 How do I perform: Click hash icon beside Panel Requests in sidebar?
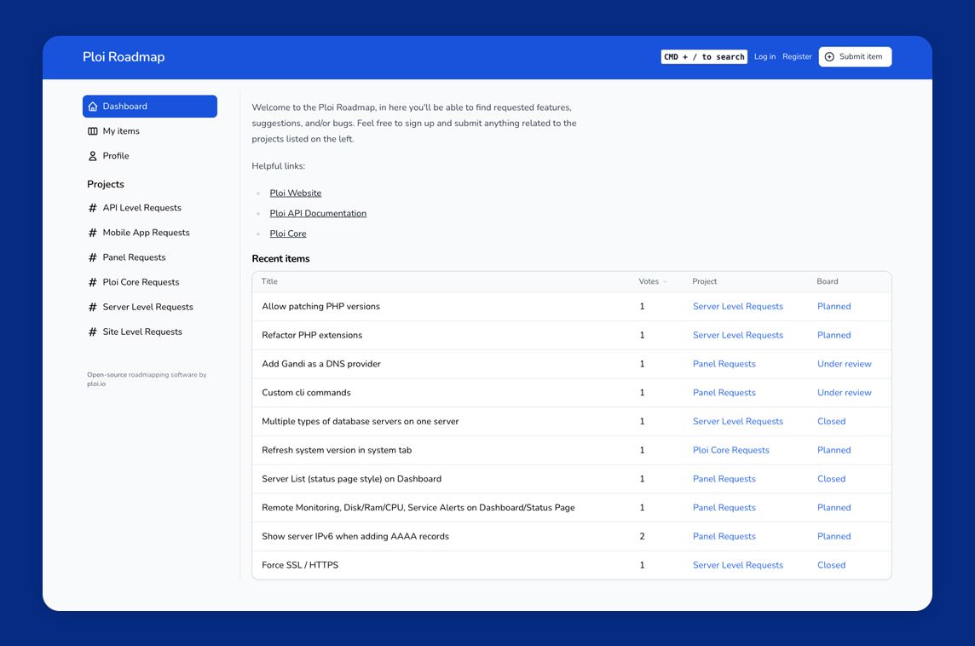(93, 257)
